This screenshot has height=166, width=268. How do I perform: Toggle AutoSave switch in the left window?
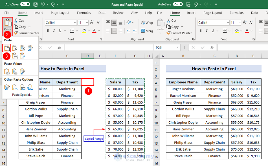point(25,4)
